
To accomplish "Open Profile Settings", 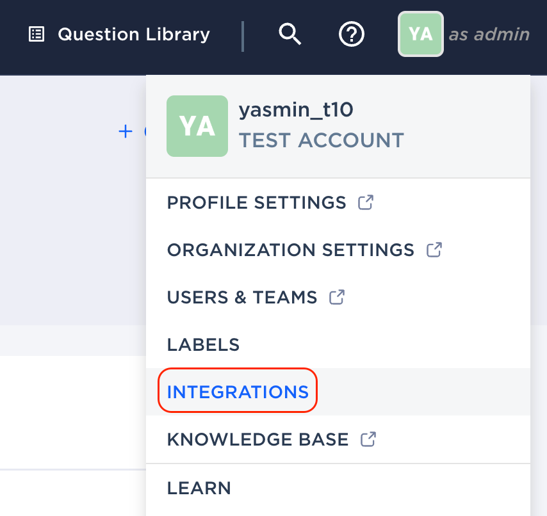I will tap(256, 202).
